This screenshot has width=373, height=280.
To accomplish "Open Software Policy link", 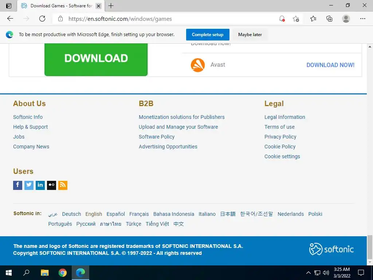I will pos(157,137).
